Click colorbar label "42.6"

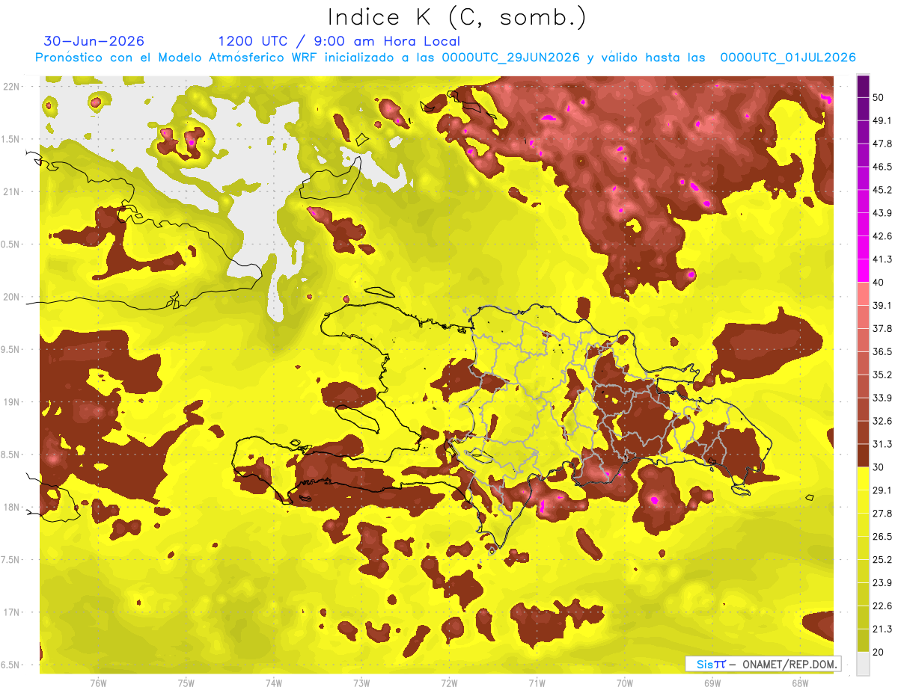pyautogui.click(x=883, y=236)
